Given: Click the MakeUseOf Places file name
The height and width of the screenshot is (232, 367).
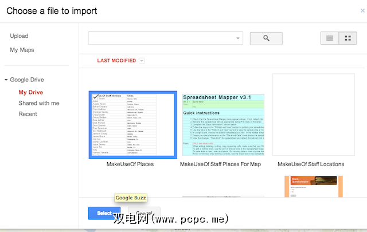Looking at the screenshot, I should tap(130, 164).
